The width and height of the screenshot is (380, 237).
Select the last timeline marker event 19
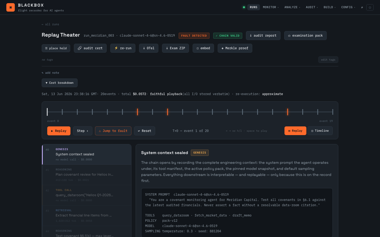[x=333, y=112]
